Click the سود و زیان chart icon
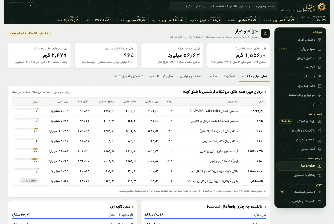Viewport: 334px width, 224px height. click(x=320, y=49)
